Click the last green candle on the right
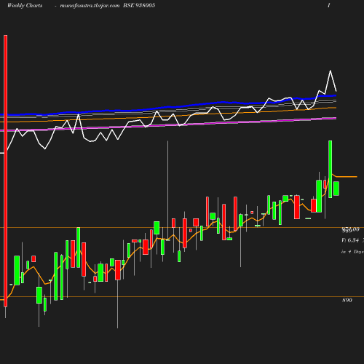The height and width of the screenshot is (364, 364). (336, 189)
